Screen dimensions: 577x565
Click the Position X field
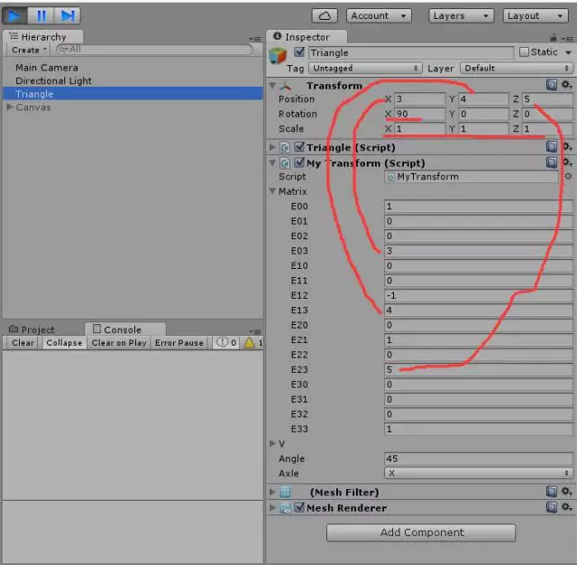pos(420,98)
